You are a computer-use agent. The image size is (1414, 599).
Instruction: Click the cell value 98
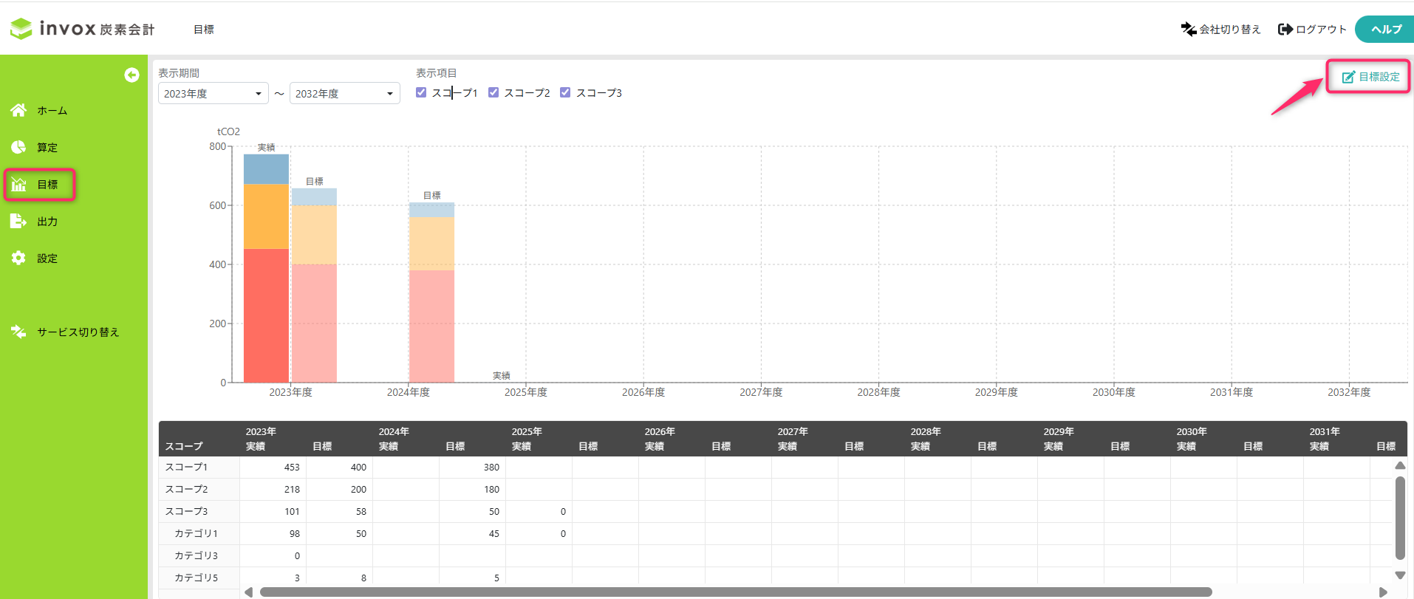(x=295, y=533)
